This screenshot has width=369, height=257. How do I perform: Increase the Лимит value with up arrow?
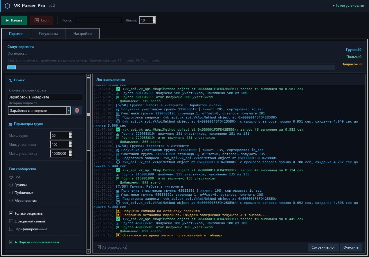[154, 18]
